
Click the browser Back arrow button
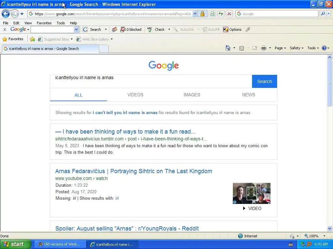point(6,14)
